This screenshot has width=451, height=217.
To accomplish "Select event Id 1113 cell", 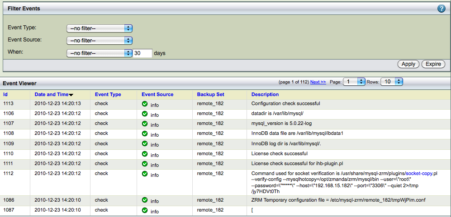I will (x=8, y=103).
